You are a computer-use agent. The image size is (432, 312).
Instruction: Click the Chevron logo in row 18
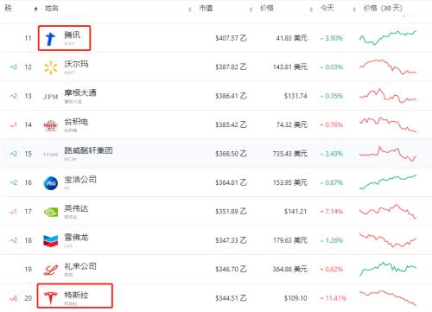coord(51,241)
